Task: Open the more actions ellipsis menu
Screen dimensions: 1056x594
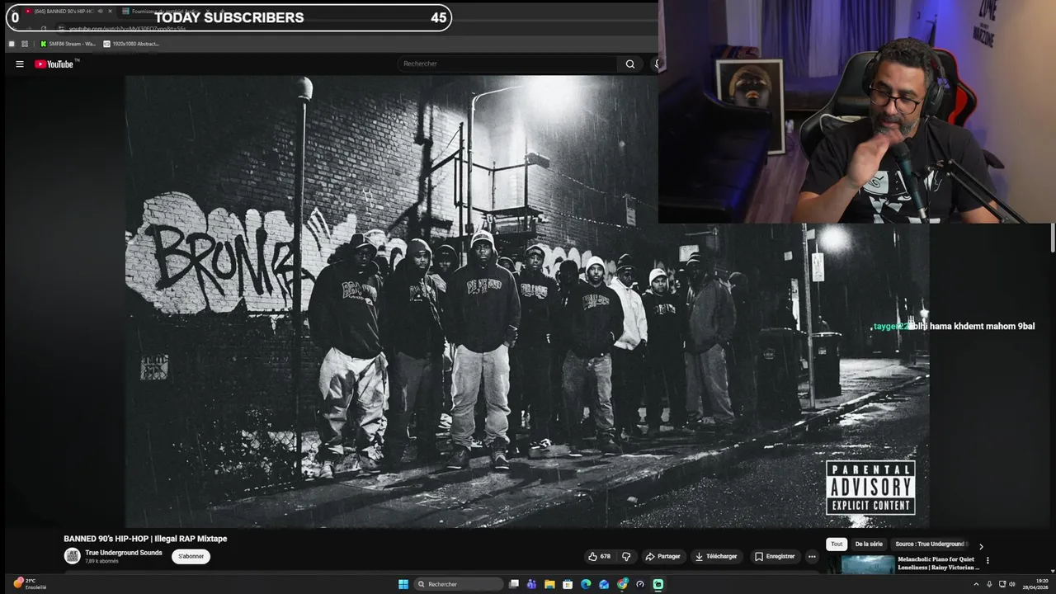Action: point(812,556)
